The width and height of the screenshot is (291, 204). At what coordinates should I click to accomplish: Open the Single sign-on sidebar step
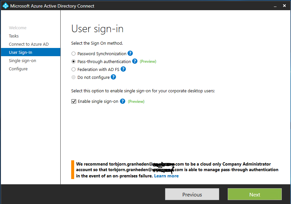point(22,61)
